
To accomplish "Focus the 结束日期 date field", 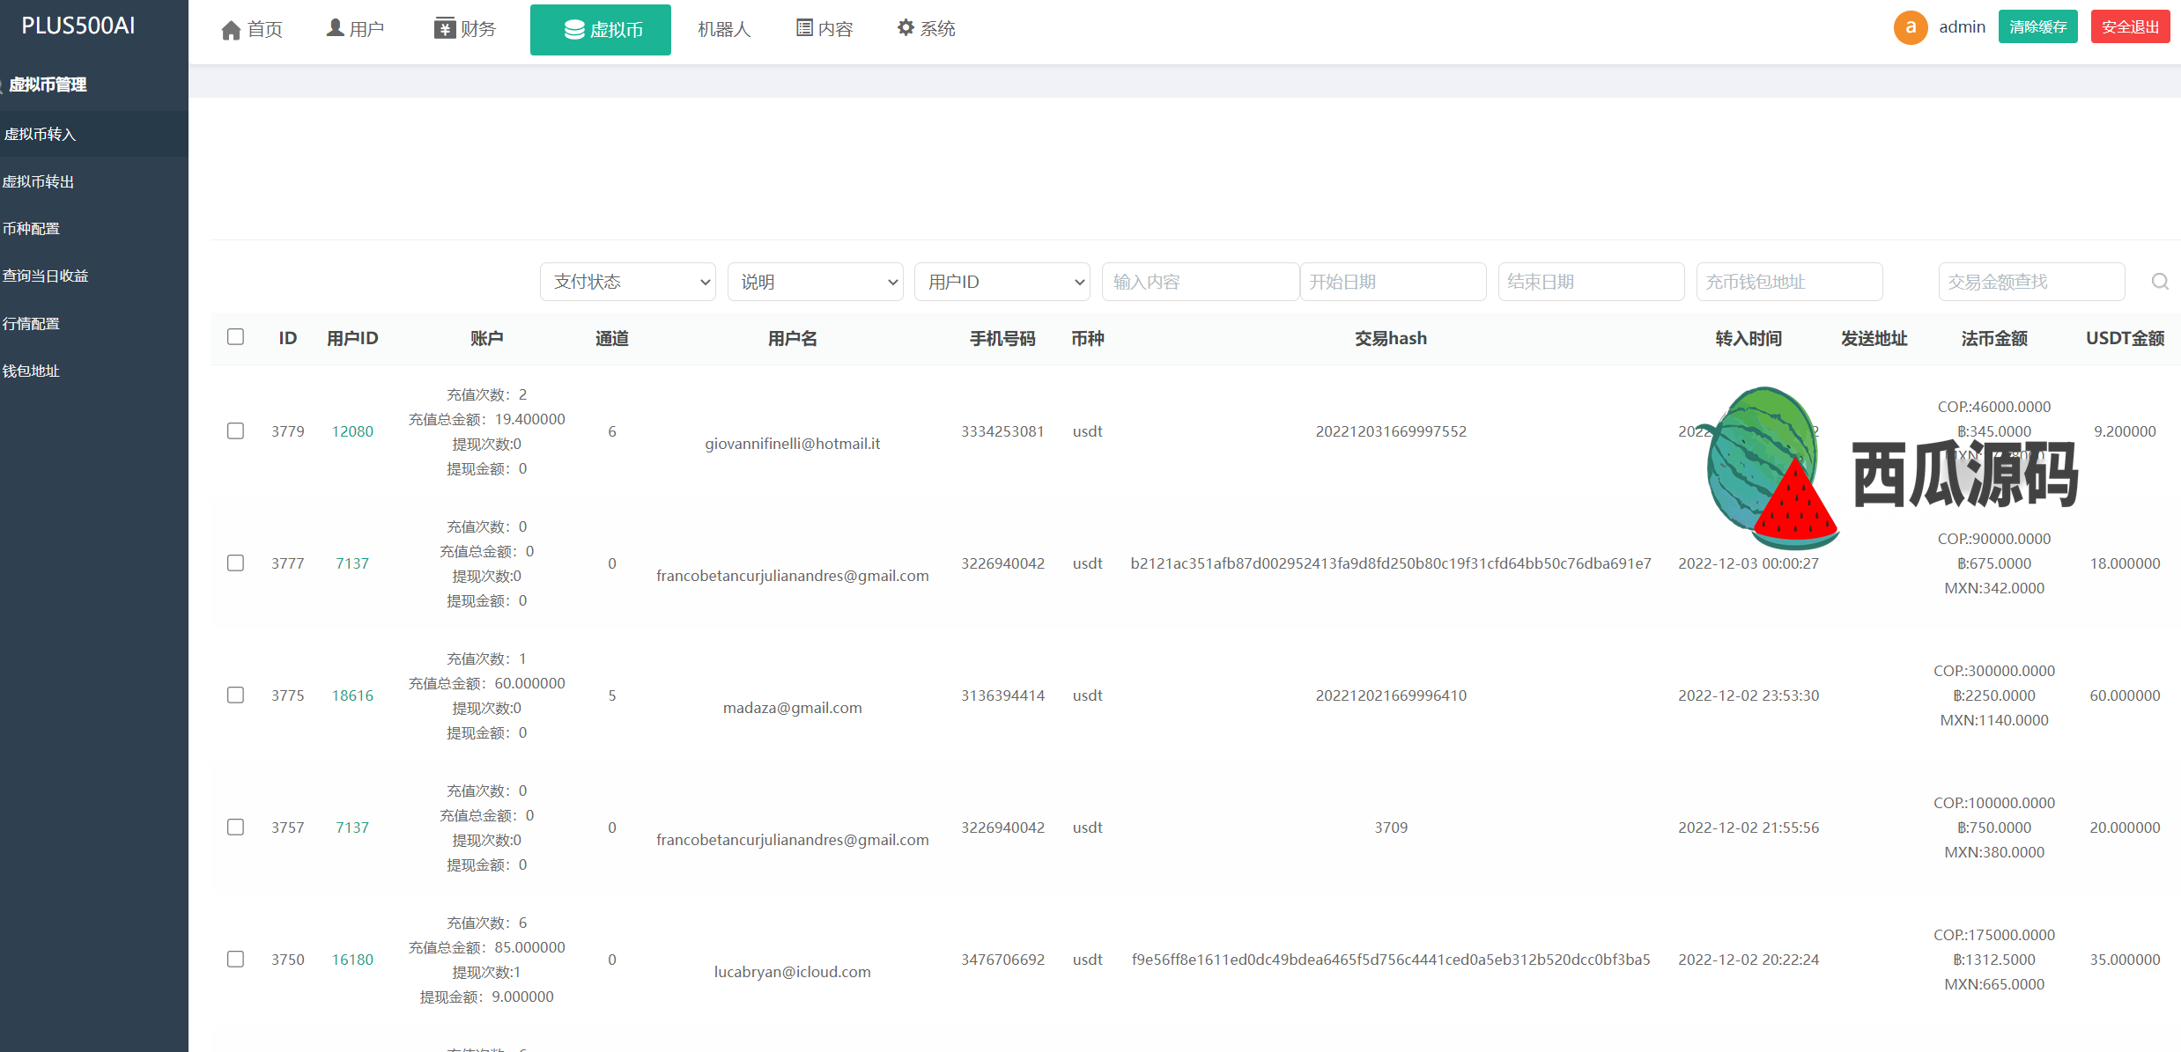I will pos(1592,282).
